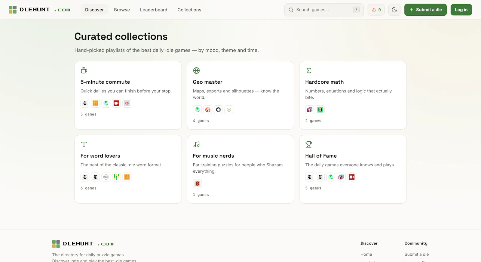Screen dimensions: 481x262
Task: Click the music note icon above For music nerds
Action: pos(196,144)
